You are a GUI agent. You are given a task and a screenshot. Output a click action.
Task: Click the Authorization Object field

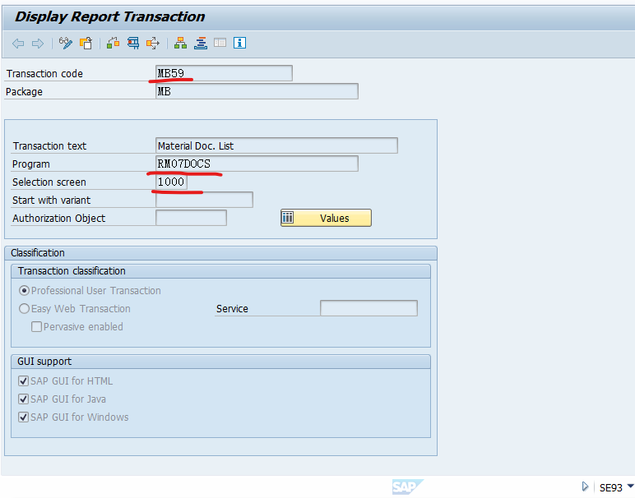tap(191, 218)
